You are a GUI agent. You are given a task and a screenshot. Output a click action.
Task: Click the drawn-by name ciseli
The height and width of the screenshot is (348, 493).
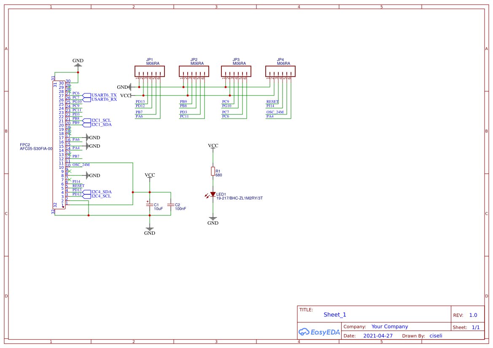coord(436,335)
